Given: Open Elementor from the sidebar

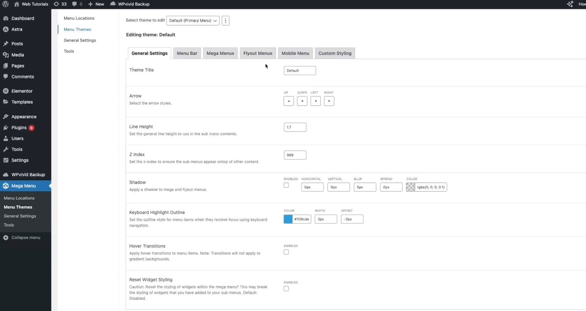Looking at the screenshot, I should tap(22, 91).
